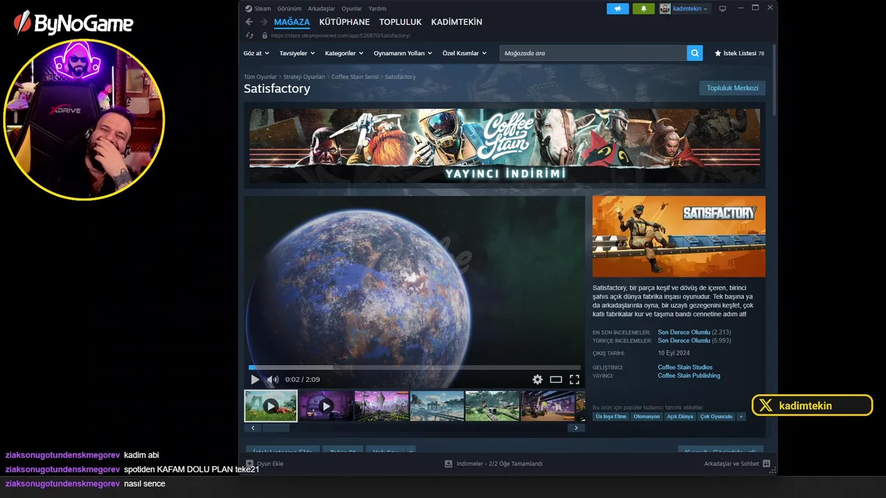Play the trailer video
Image resolution: width=886 pixels, height=498 pixels.
[x=255, y=379]
